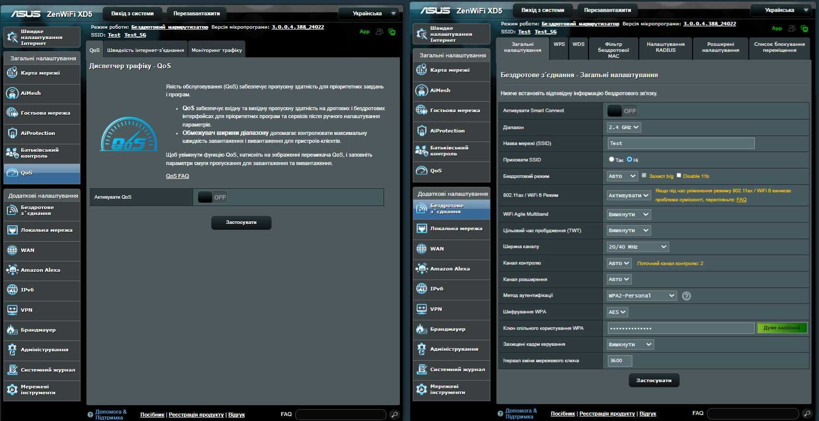The image size is (819, 421).
Task: Open Захищені кадри керування dropdown
Action: 630,344
